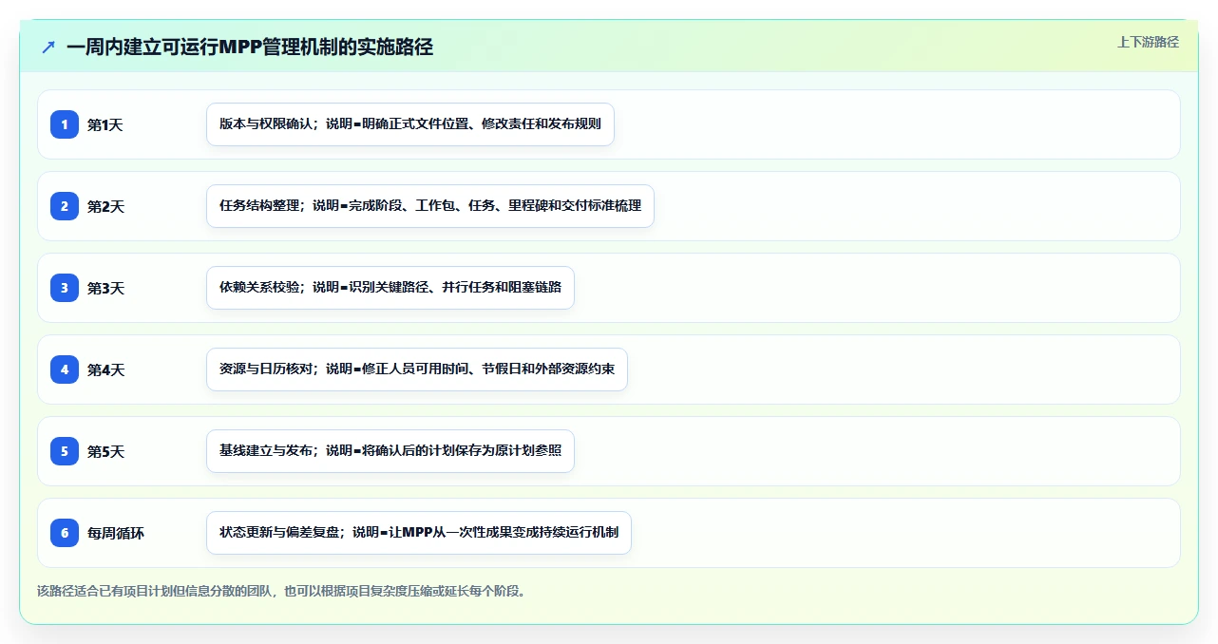Open the 依赖关系校验 description box
The width and height of the screenshot is (1218, 644).
tap(390, 288)
